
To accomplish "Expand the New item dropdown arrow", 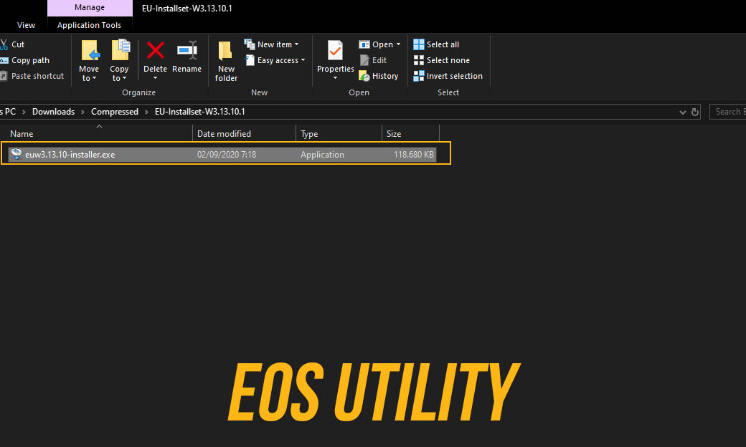I will pos(296,44).
